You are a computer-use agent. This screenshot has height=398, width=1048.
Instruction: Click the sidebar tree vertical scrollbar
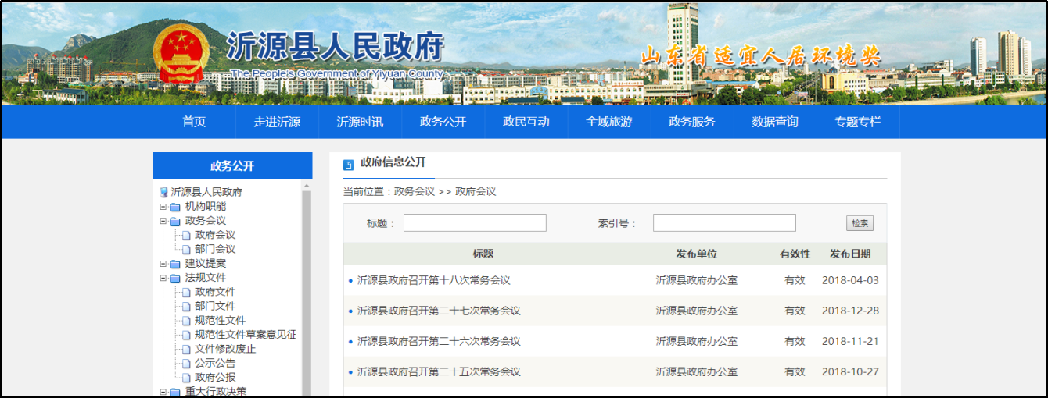coord(307,297)
